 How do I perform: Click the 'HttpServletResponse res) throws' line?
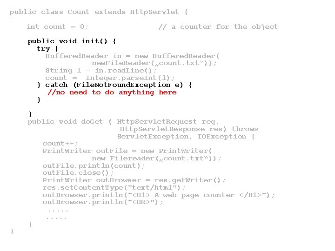point(188,129)
